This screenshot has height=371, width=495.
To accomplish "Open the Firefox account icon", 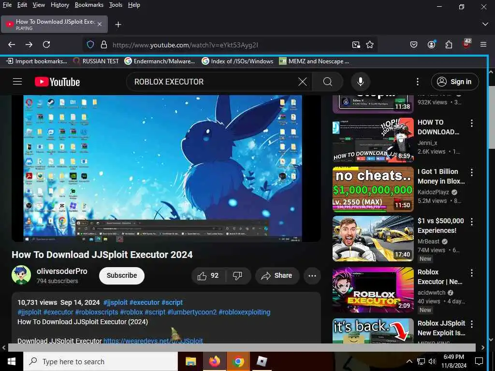I will click(x=431, y=44).
